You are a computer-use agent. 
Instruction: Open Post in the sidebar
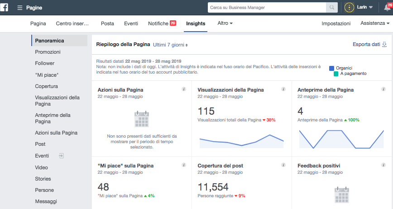[40, 144]
